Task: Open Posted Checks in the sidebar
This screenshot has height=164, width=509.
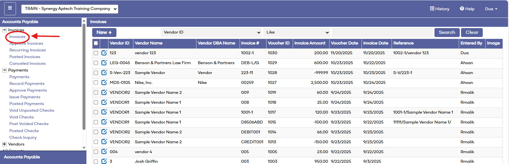Action: coord(24,131)
